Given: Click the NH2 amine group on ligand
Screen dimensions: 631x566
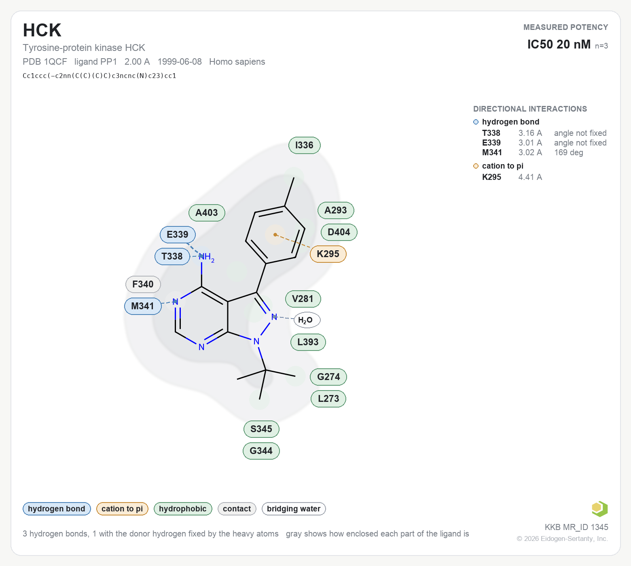Looking at the screenshot, I should tap(207, 257).
